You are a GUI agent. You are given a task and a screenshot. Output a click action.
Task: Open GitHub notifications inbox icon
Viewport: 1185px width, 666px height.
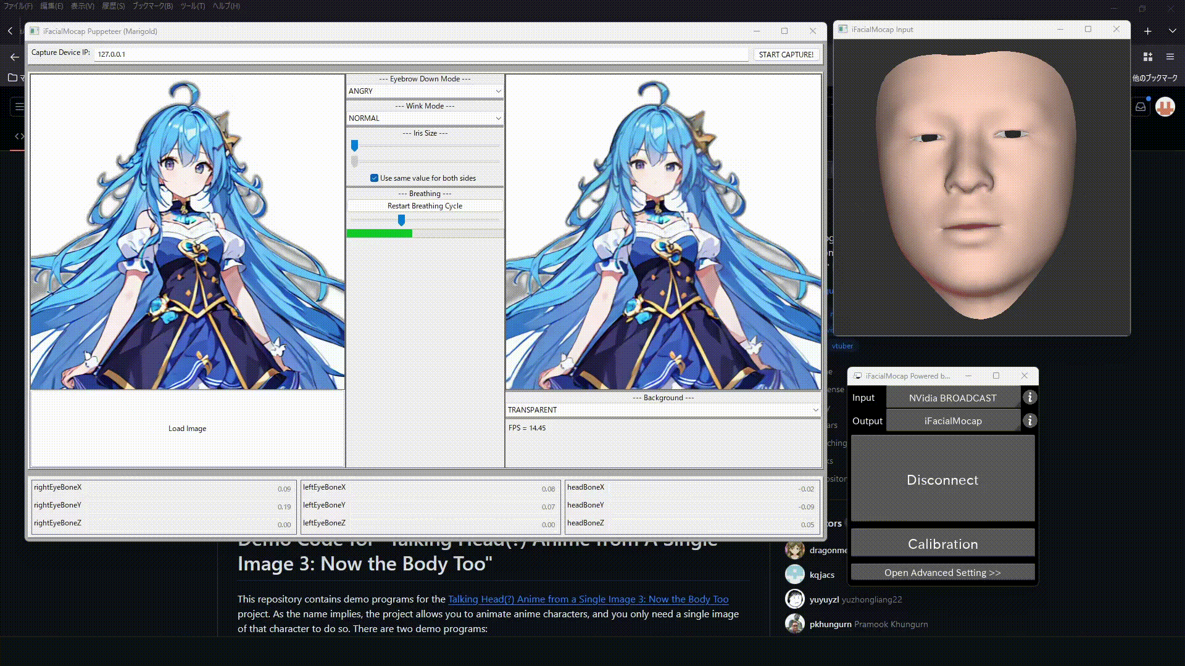coord(1140,107)
